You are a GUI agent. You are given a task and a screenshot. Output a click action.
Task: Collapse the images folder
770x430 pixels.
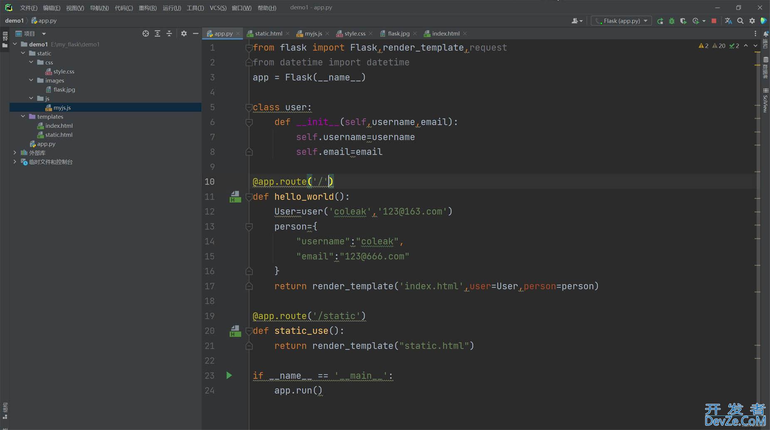31,80
